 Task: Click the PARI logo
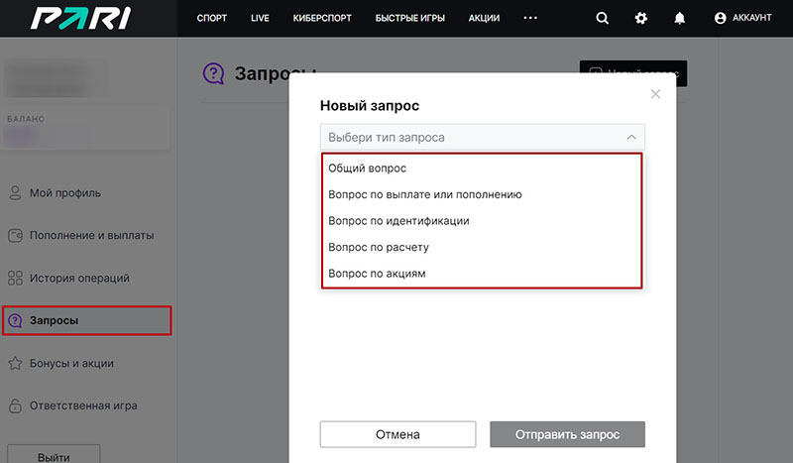click(81, 18)
